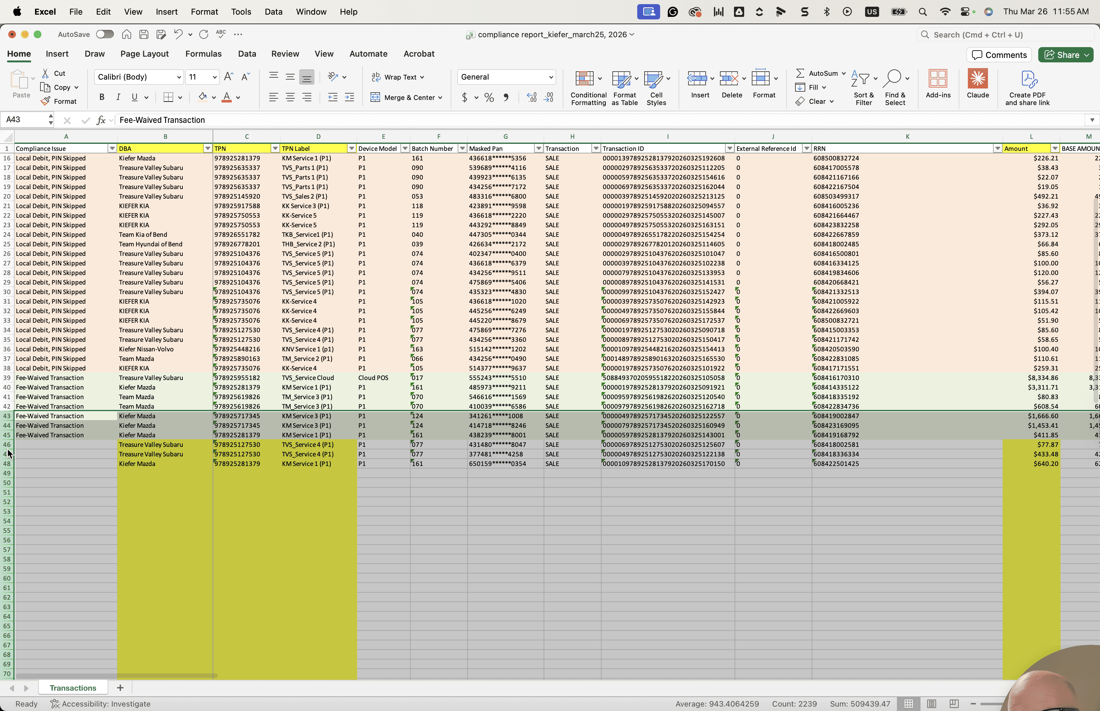Image resolution: width=1100 pixels, height=711 pixels.
Task: Click the Bold formatting icon
Action: [x=102, y=97]
